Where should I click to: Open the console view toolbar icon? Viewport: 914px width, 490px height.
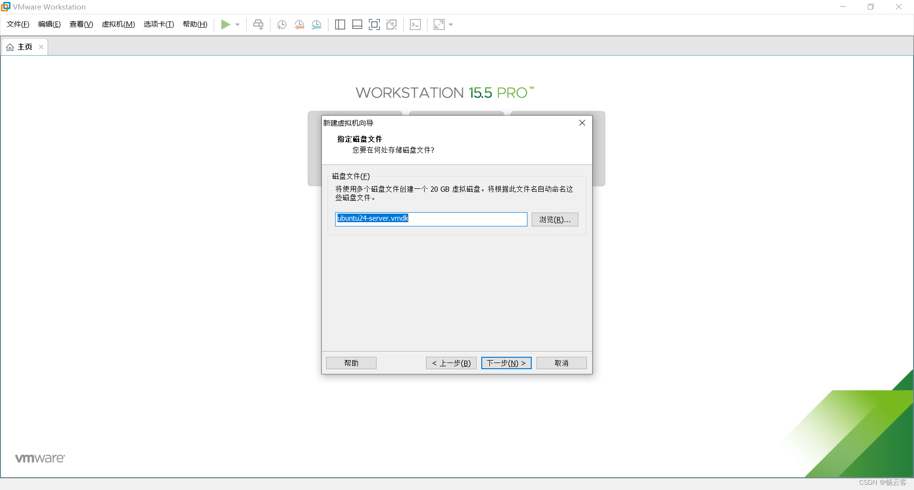click(x=415, y=25)
